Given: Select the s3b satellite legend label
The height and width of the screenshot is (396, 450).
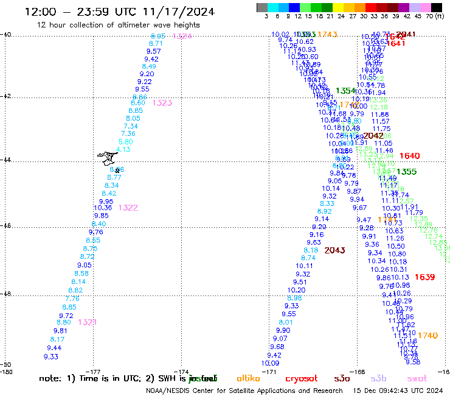Looking at the screenshot, I should [378, 378].
